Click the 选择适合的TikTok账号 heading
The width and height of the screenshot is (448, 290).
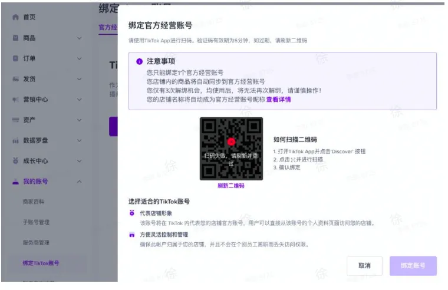[x=159, y=202]
